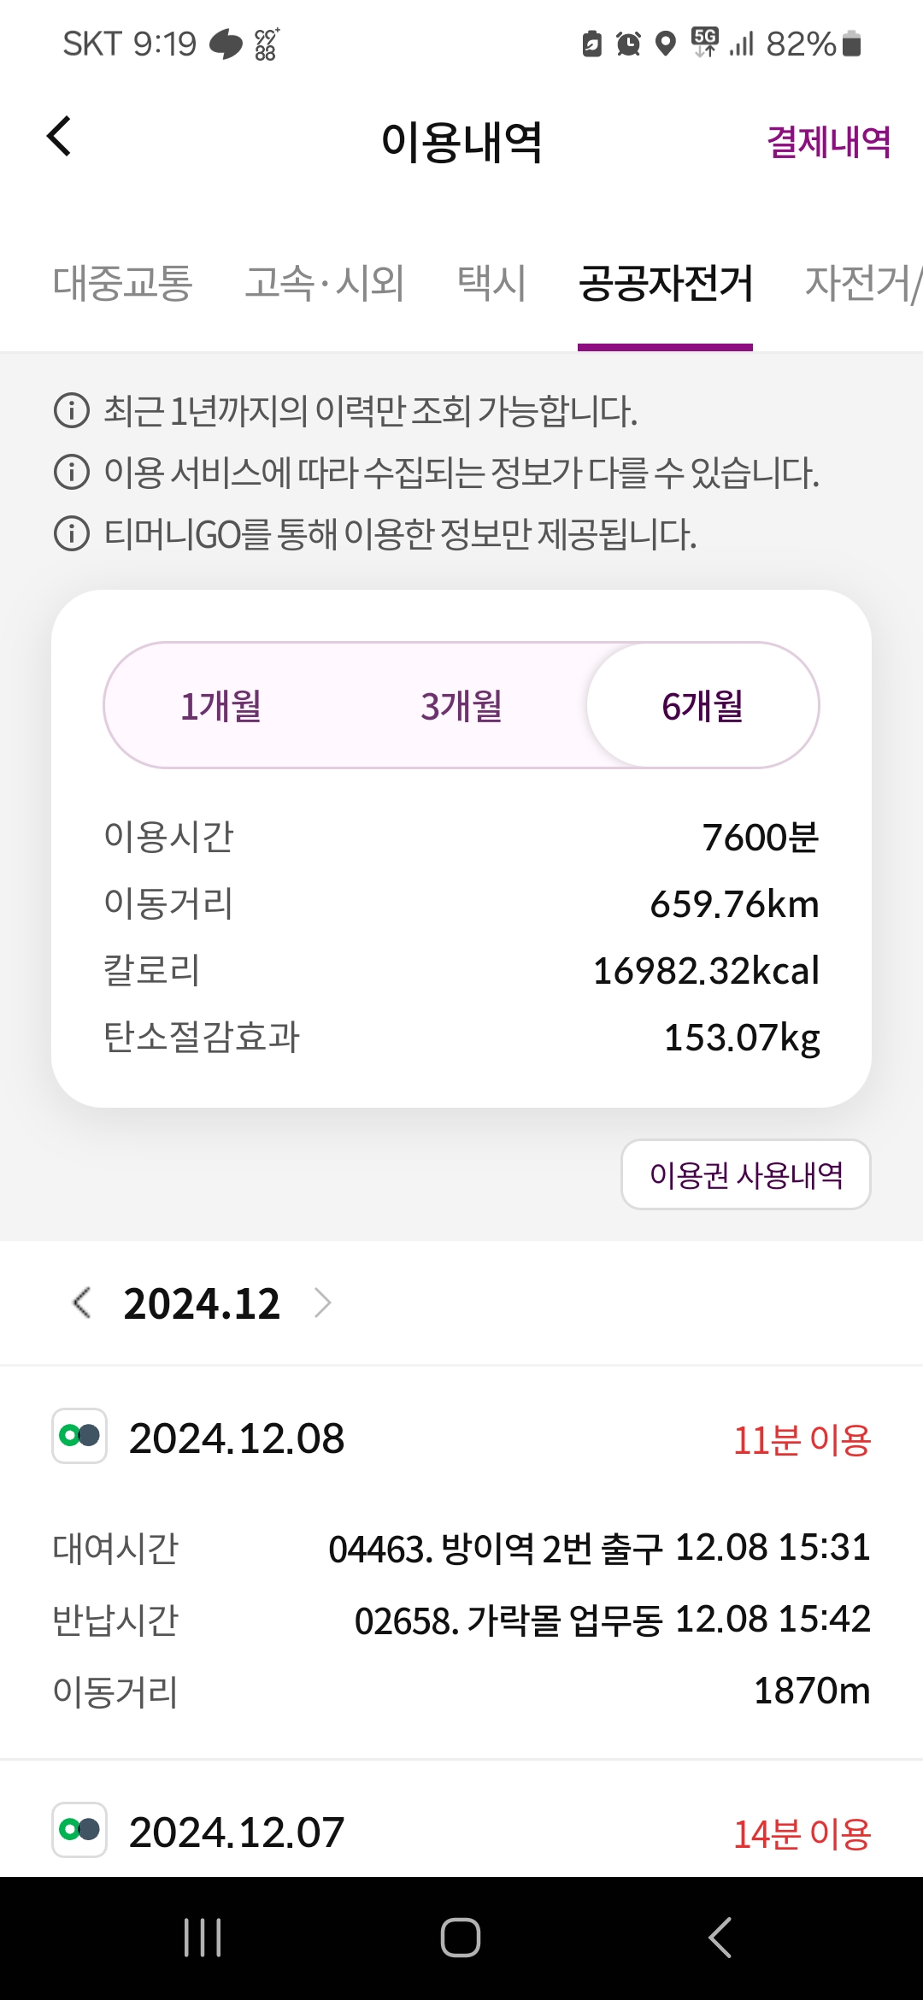Go to previous month before 2024.12
This screenshot has width=923, height=2000.
click(82, 1303)
